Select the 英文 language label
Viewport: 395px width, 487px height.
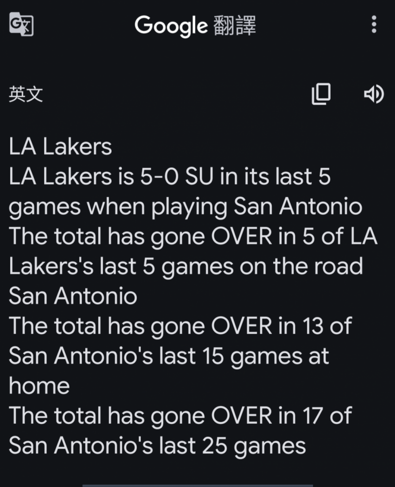(x=25, y=94)
